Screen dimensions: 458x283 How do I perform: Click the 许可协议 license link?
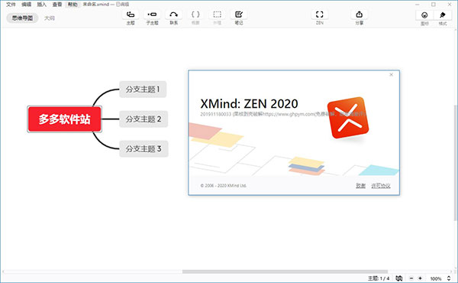(x=381, y=186)
